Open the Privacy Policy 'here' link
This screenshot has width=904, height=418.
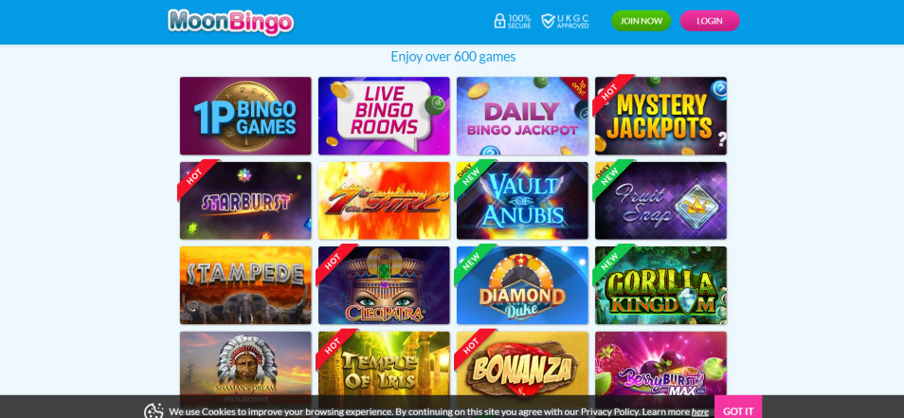click(x=700, y=411)
